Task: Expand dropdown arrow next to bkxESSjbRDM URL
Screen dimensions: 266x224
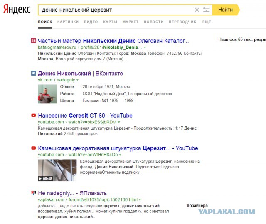Action: [119, 122]
